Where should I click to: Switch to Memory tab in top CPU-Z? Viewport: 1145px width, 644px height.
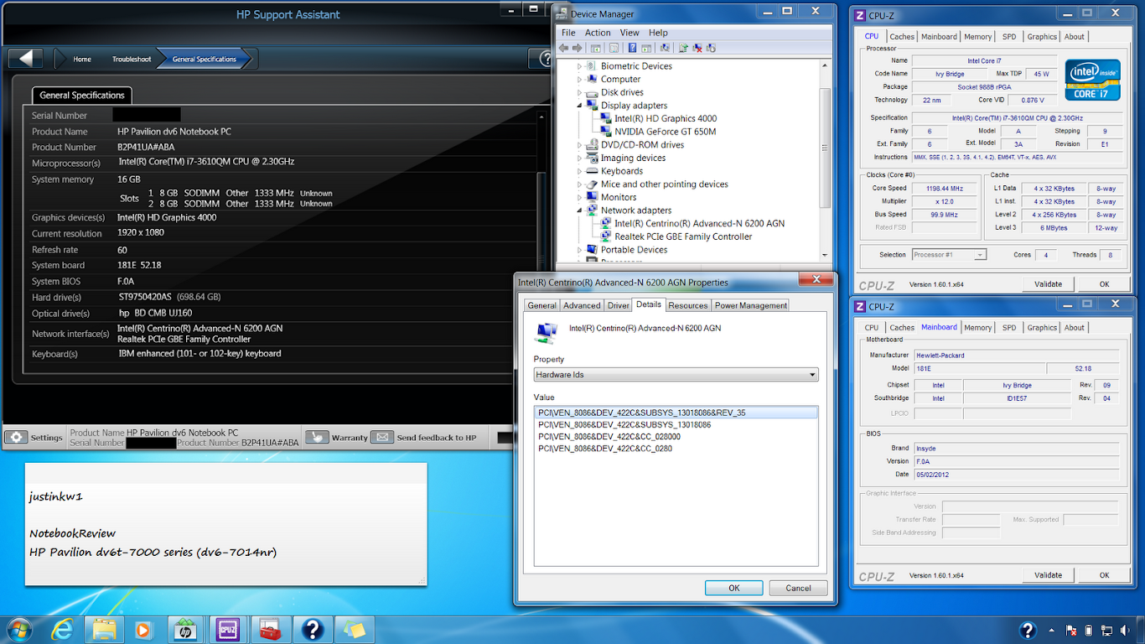(977, 37)
